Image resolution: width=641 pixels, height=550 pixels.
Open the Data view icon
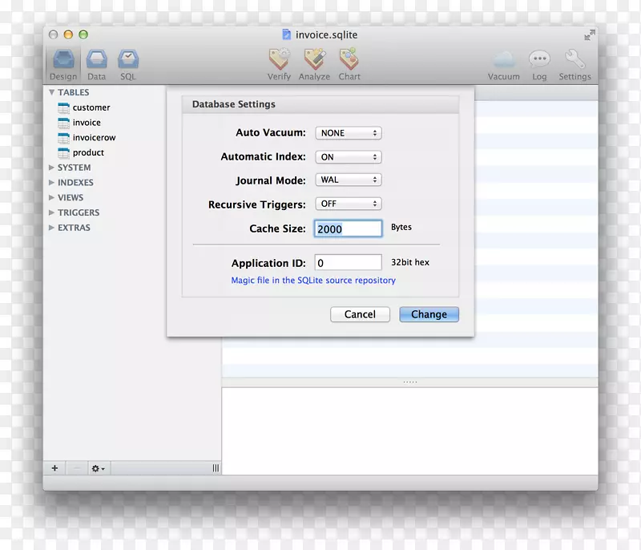[96, 60]
